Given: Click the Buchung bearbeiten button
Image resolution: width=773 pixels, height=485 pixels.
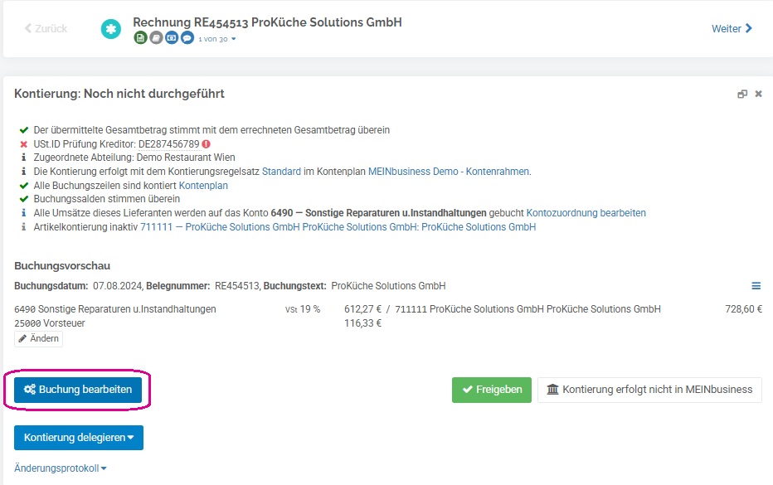Looking at the screenshot, I should [x=78, y=390].
